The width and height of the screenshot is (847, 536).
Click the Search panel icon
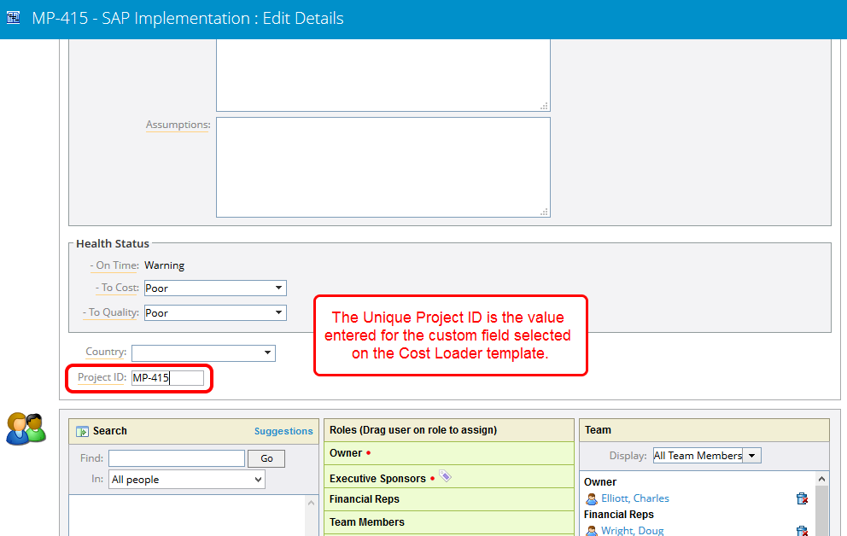pos(83,432)
